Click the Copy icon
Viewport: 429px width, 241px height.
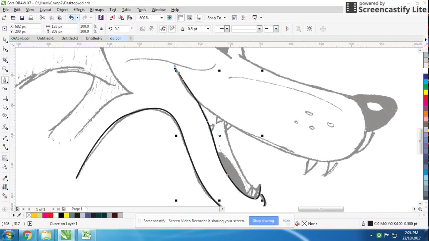(51, 18)
